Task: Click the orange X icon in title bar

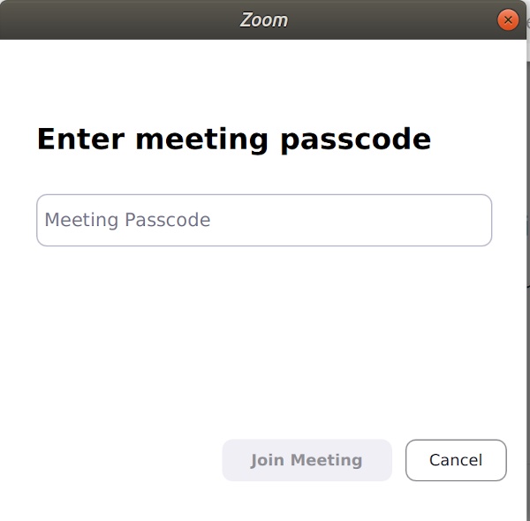Action: coord(508,20)
